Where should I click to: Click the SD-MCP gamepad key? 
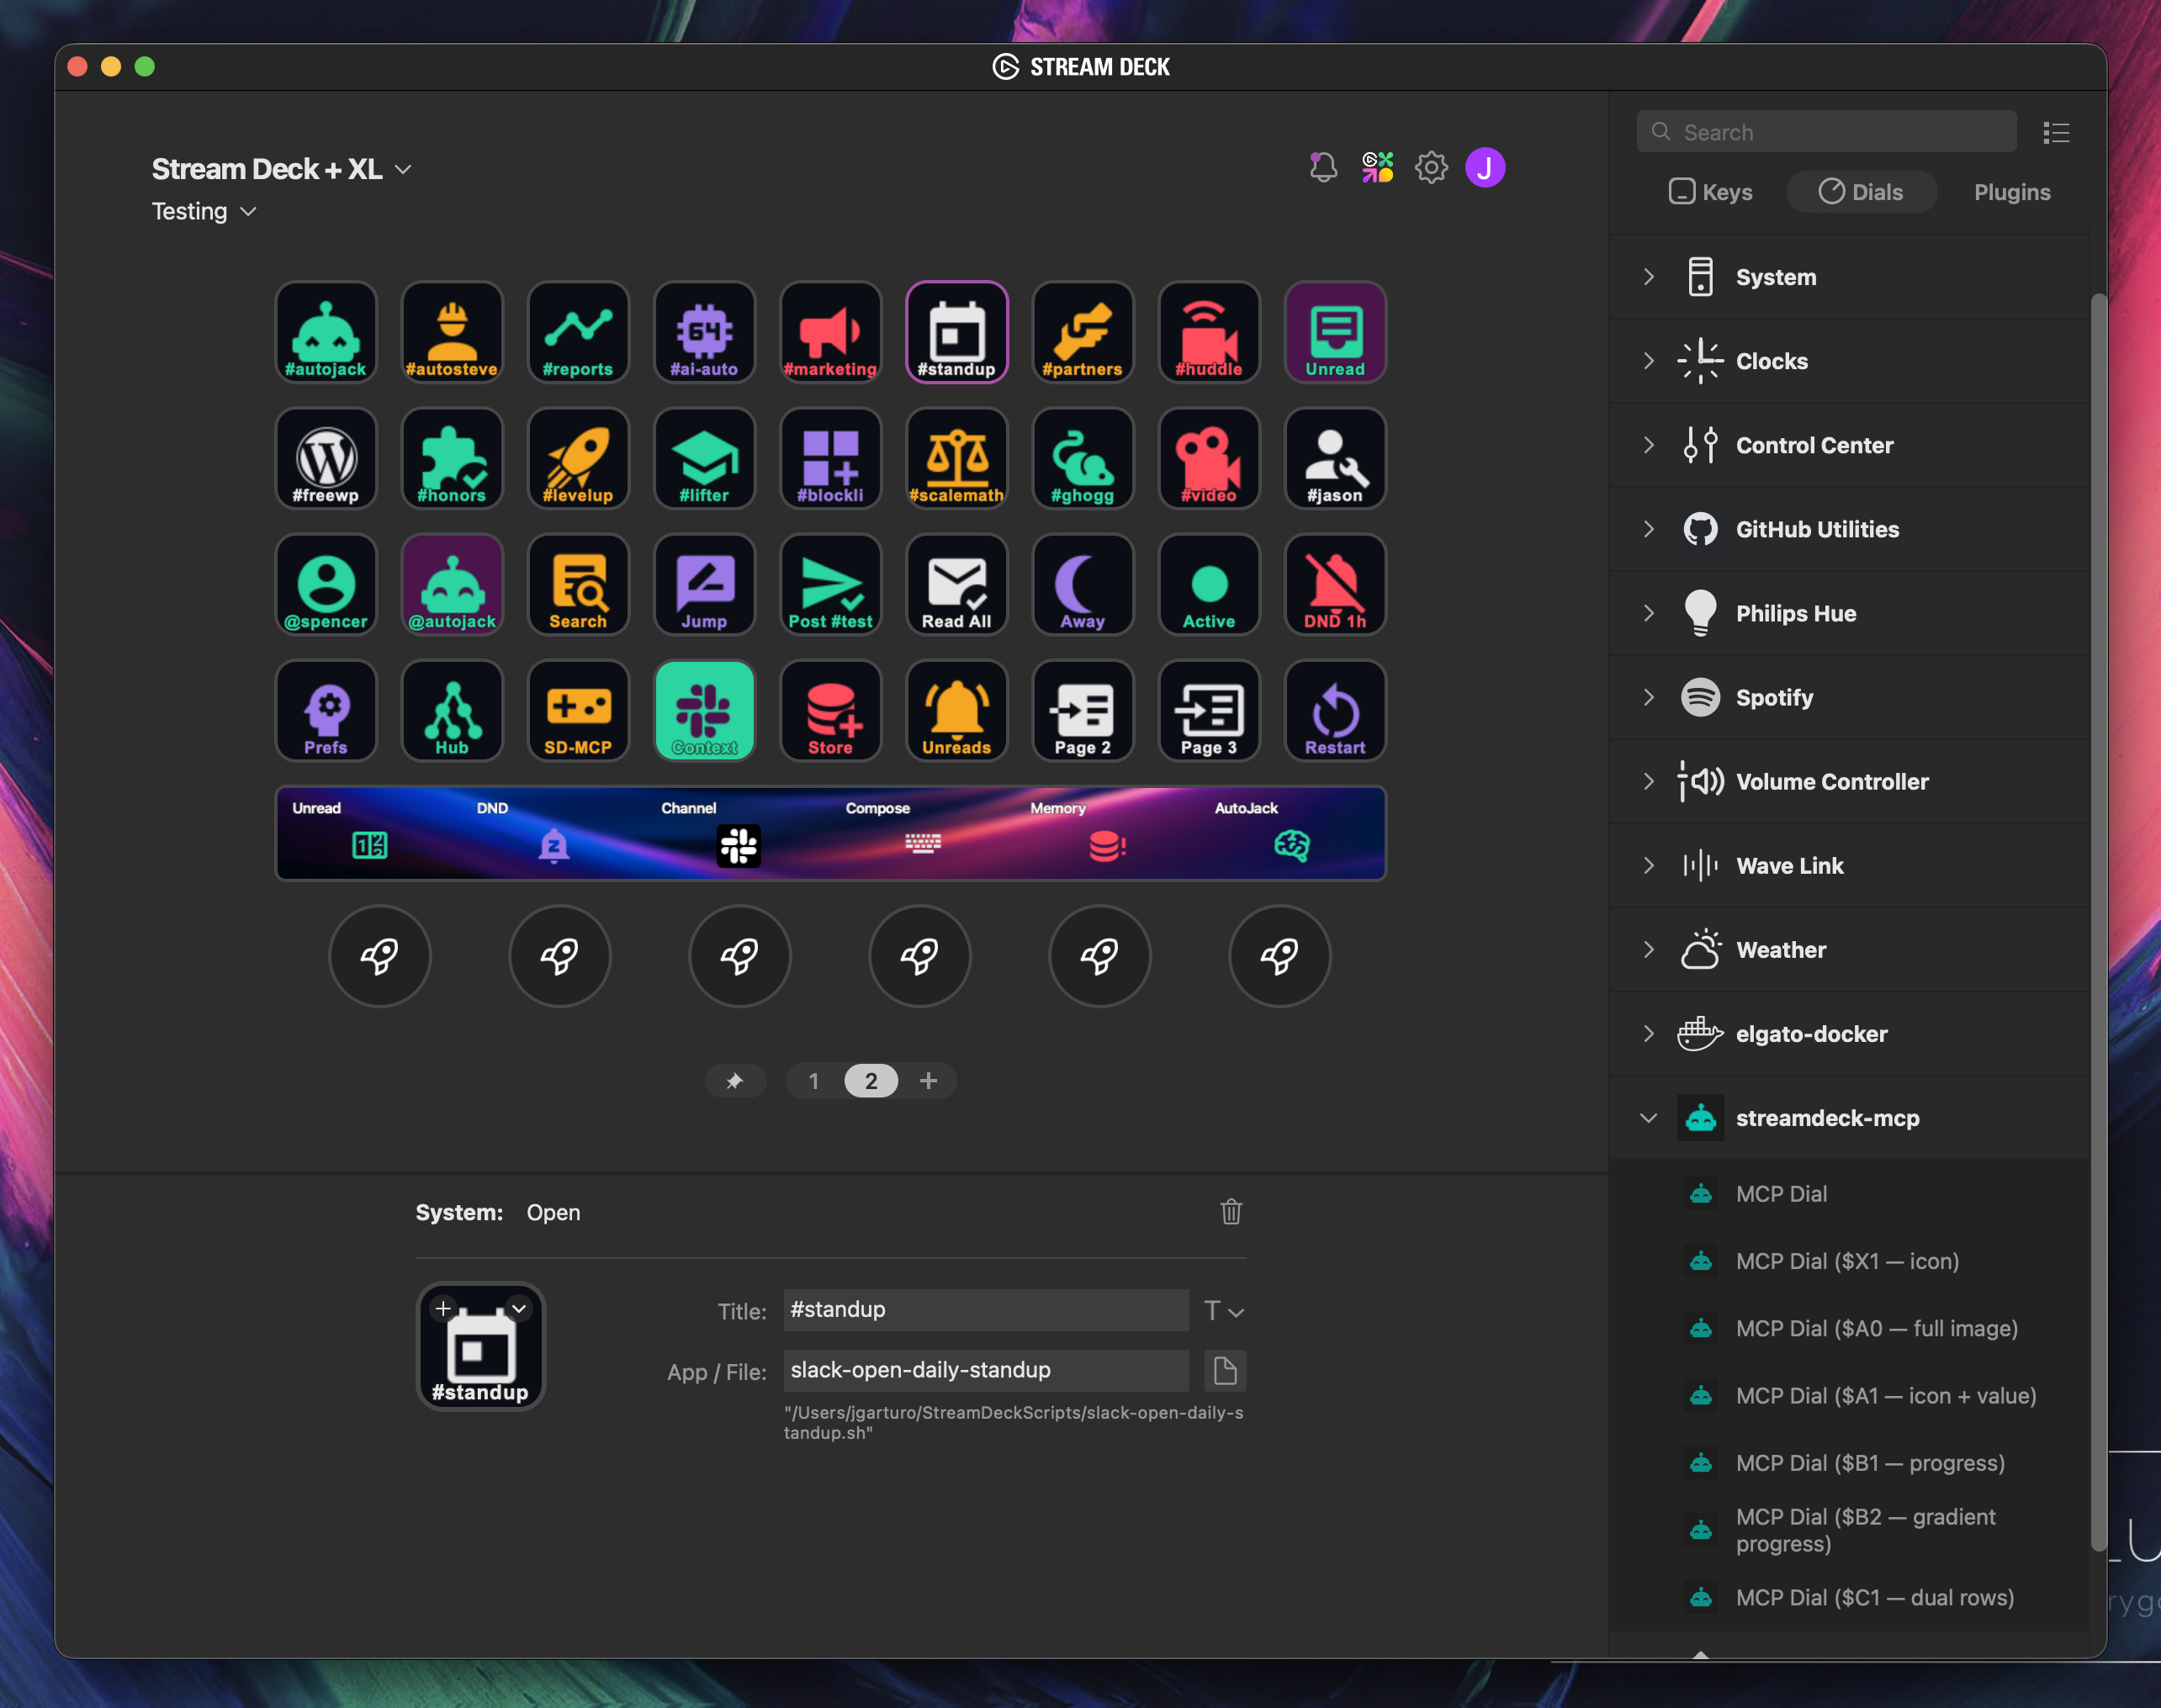578,710
